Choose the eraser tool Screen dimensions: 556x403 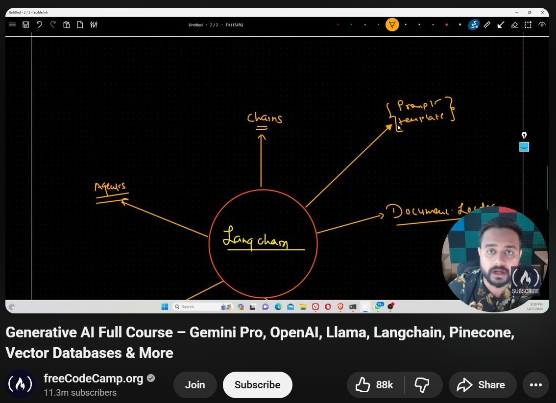pos(514,24)
